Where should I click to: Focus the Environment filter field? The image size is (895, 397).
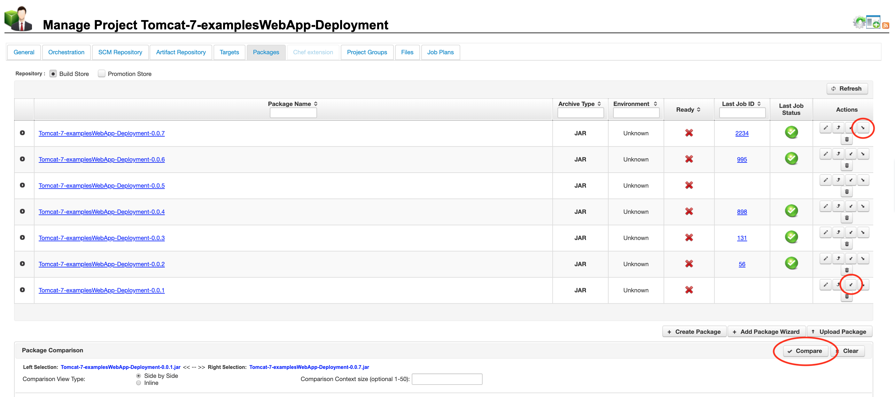click(x=636, y=113)
